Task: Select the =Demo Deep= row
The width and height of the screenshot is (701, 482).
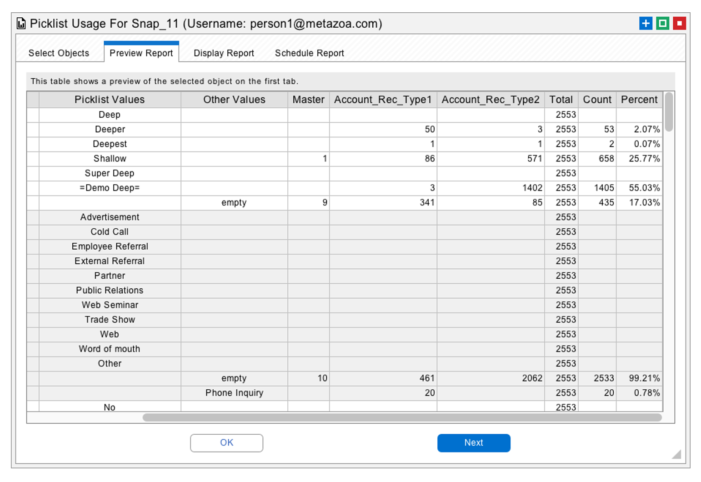Action: click(109, 188)
